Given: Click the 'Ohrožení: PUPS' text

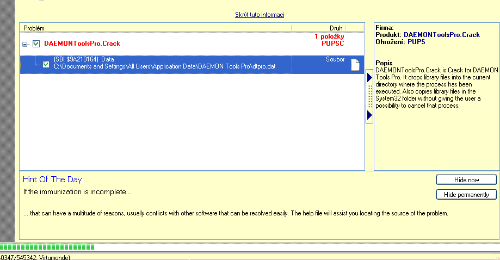Looking at the screenshot, I should coord(400,42).
